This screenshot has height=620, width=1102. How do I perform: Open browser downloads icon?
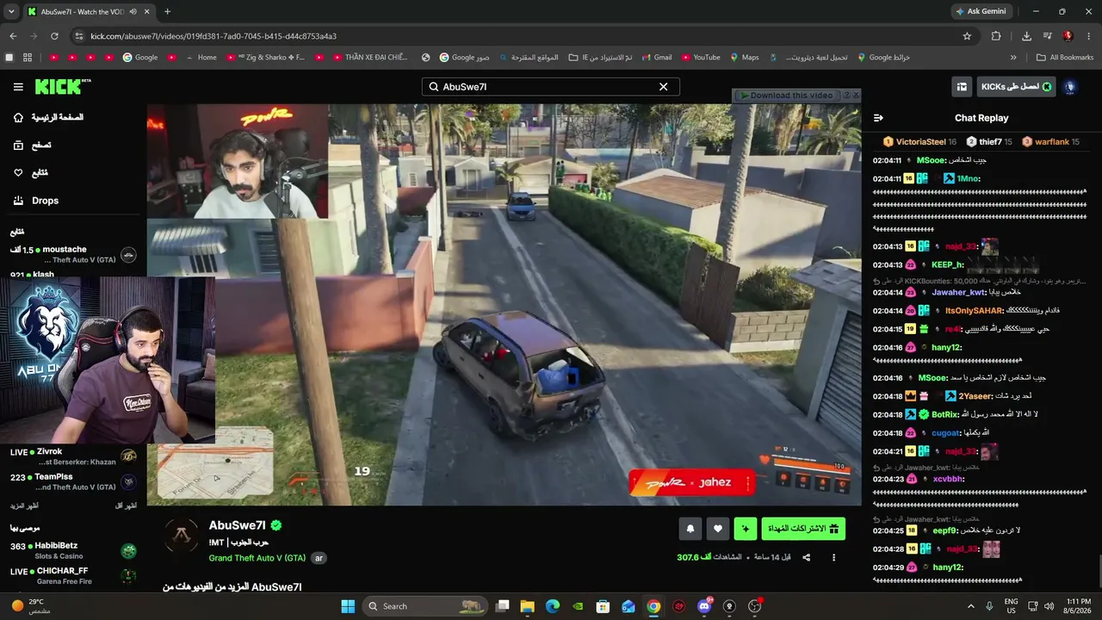[x=1026, y=36]
